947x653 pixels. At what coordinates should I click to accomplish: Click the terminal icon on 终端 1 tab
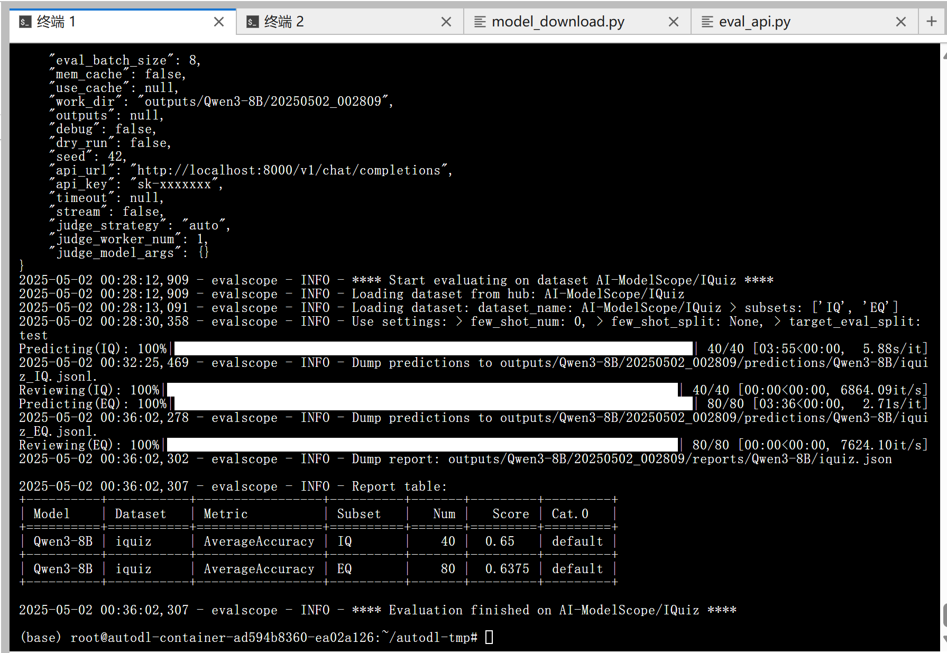coord(25,22)
